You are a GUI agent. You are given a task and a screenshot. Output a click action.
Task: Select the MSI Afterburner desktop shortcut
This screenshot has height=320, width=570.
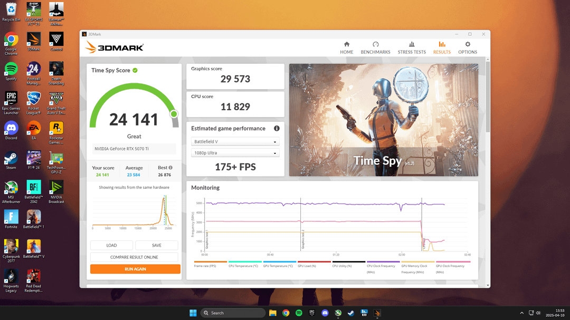pyautogui.click(x=11, y=192)
